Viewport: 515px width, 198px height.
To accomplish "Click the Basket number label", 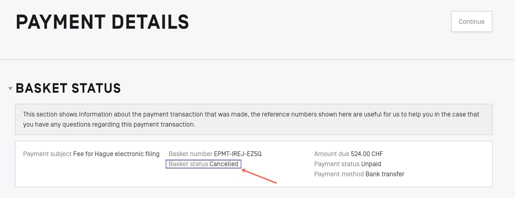I will [x=190, y=154].
